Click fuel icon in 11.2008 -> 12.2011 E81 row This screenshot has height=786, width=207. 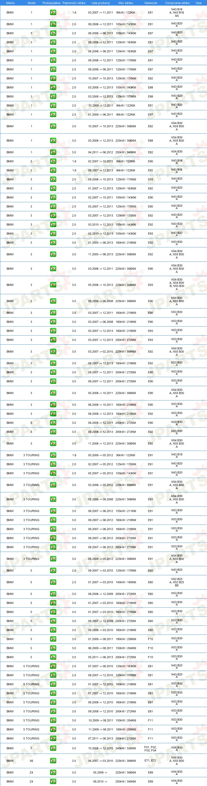coord(53,105)
